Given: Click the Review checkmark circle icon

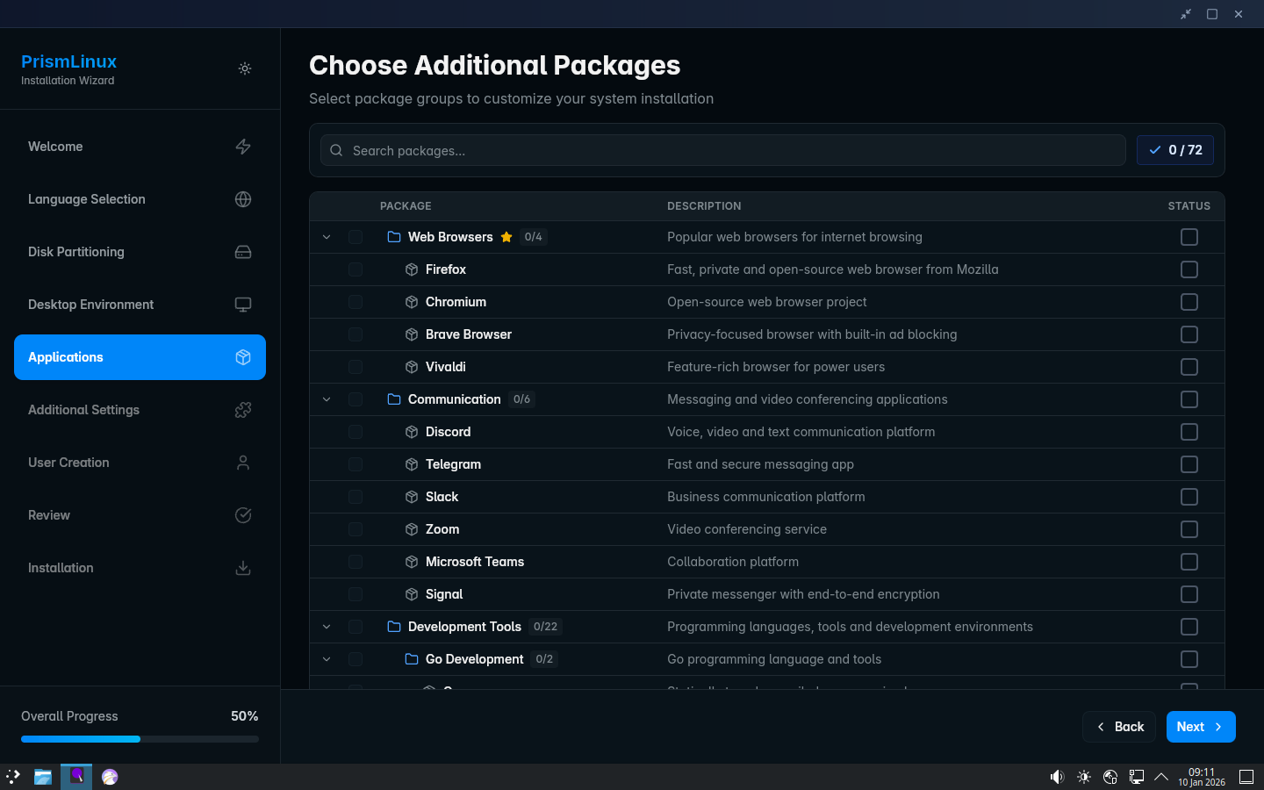Looking at the screenshot, I should coord(243,515).
